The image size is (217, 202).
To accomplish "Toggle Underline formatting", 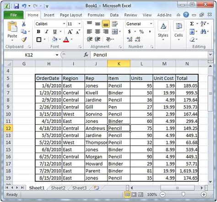I will pos(55,32).
